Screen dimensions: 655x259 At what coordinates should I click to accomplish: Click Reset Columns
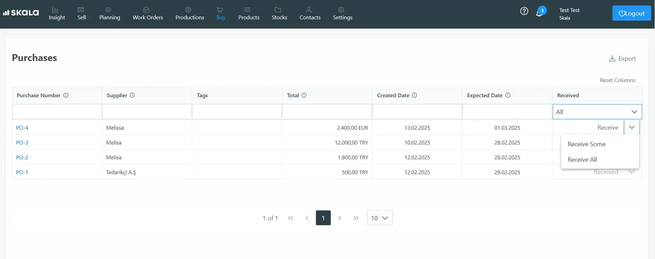(x=617, y=80)
